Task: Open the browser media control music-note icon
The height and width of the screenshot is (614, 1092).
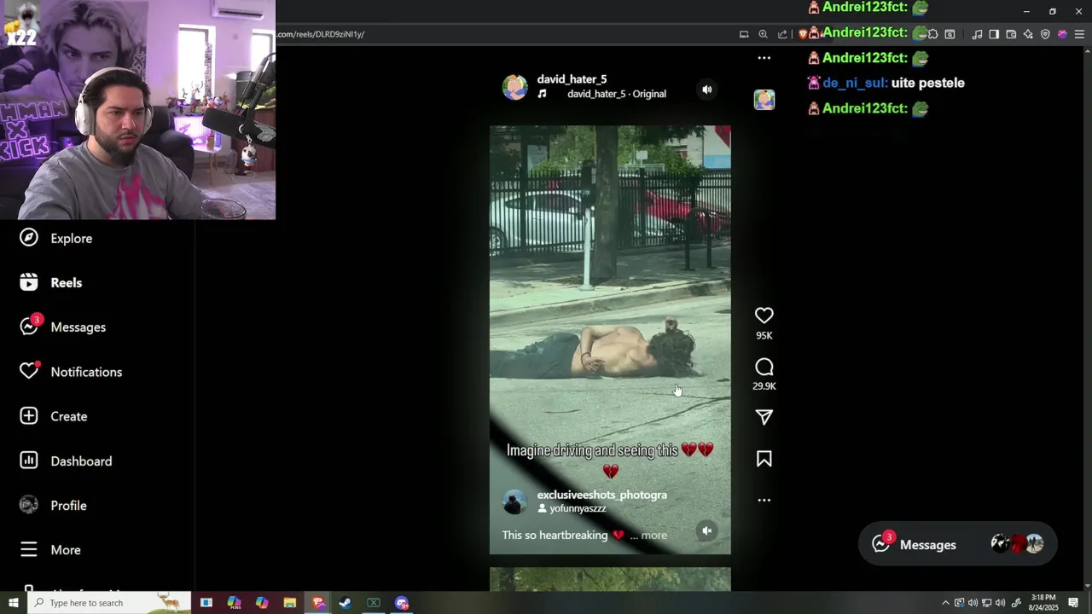Action: pyautogui.click(x=977, y=34)
